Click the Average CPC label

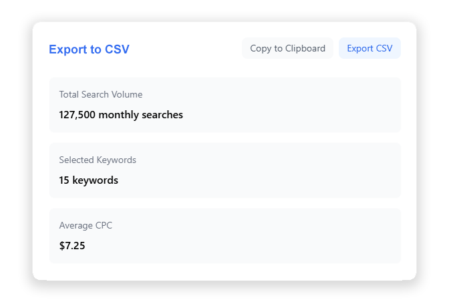[x=86, y=225]
